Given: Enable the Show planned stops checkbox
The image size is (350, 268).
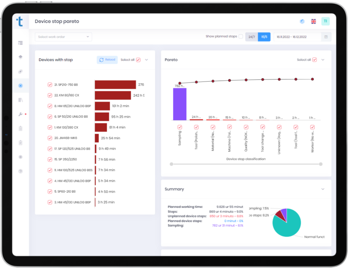Looking at the screenshot, I should (x=241, y=36).
